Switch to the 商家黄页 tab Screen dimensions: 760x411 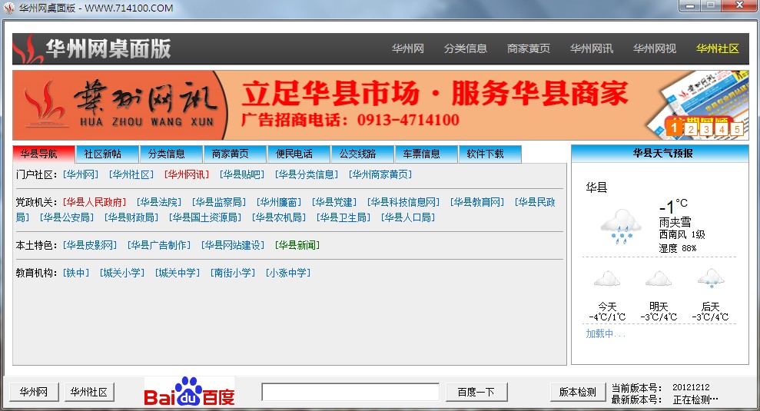pyautogui.click(x=235, y=154)
